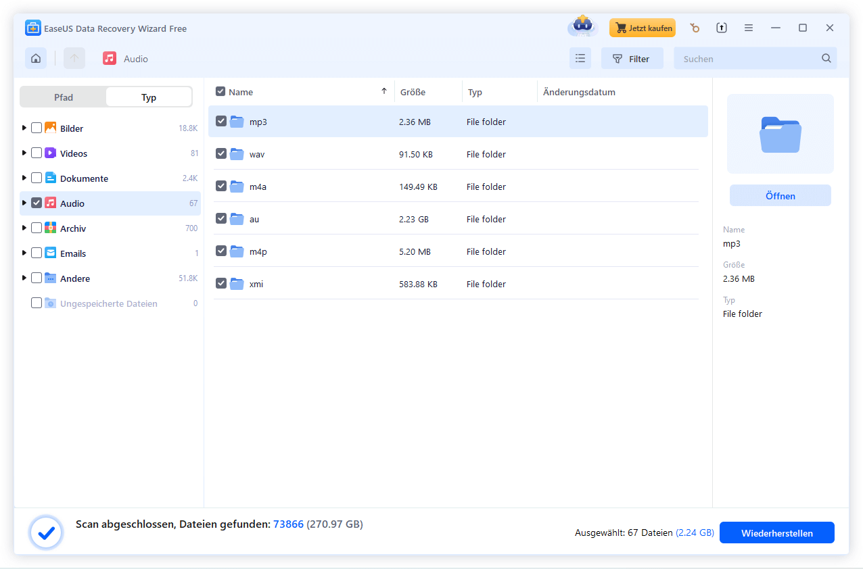Uncheck the m4a folder checkbox
The height and width of the screenshot is (569, 863).
[220, 186]
